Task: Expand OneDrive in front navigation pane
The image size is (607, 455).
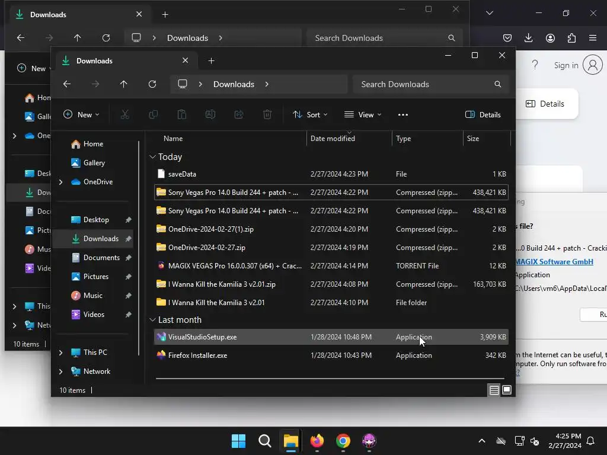Action: pos(60,182)
